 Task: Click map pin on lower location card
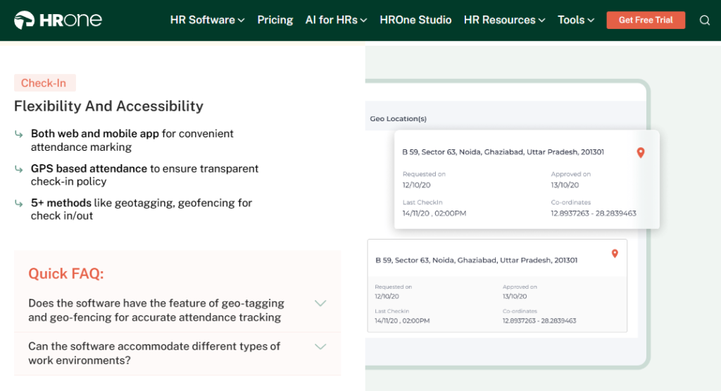coord(615,254)
